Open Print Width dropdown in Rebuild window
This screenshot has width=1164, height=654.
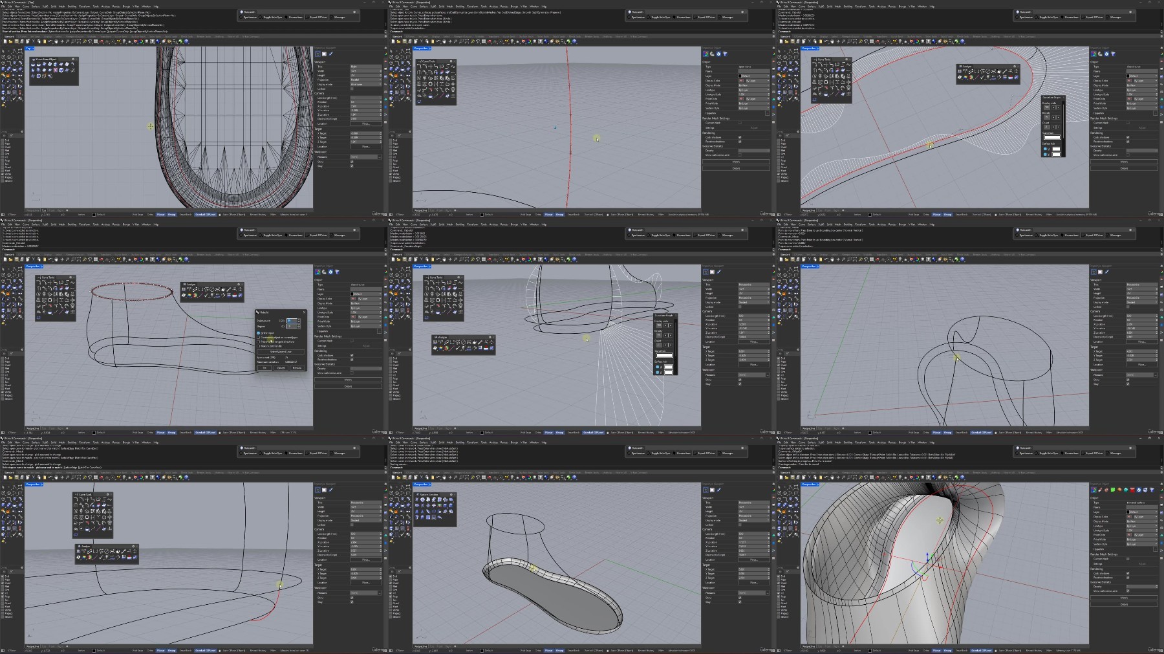pos(366,322)
